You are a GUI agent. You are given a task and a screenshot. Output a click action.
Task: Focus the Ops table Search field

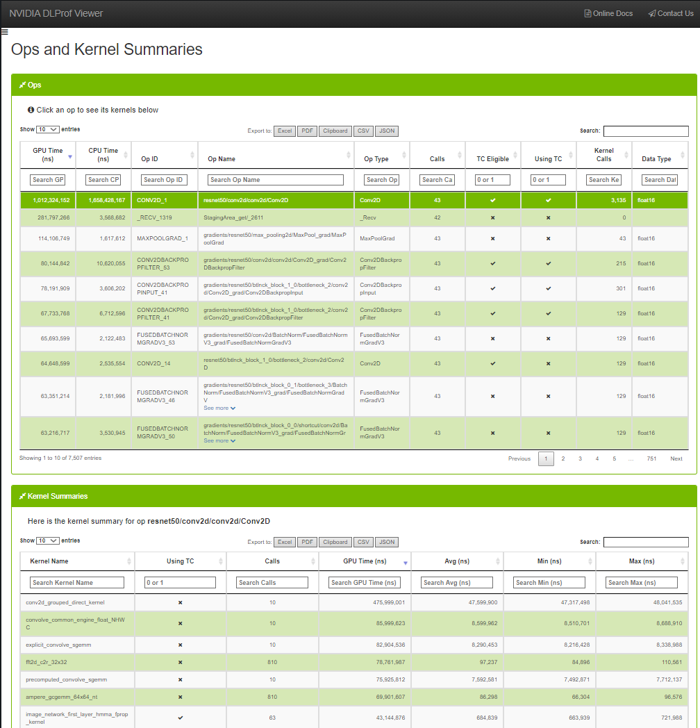pyautogui.click(x=645, y=131)
